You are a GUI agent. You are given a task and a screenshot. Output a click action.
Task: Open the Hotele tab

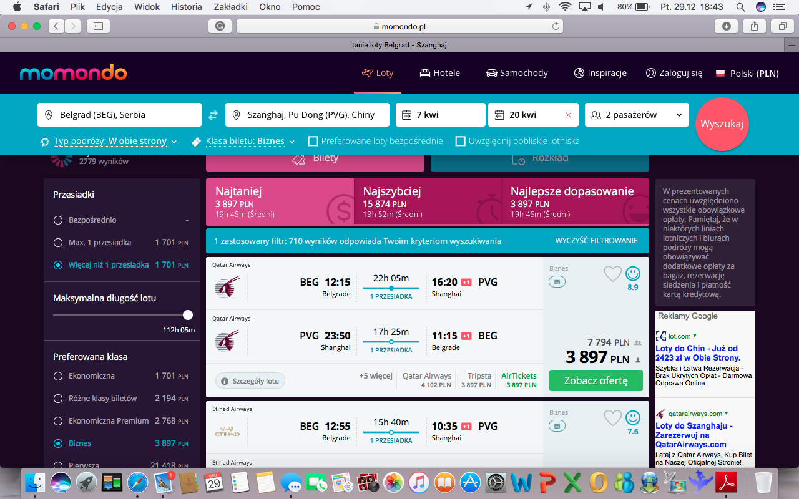pyautogui.click(x=440, y=73)
